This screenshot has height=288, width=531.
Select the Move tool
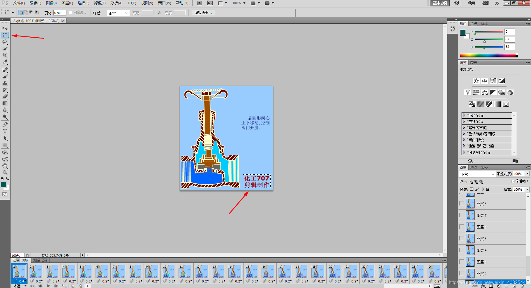(5, 28)
